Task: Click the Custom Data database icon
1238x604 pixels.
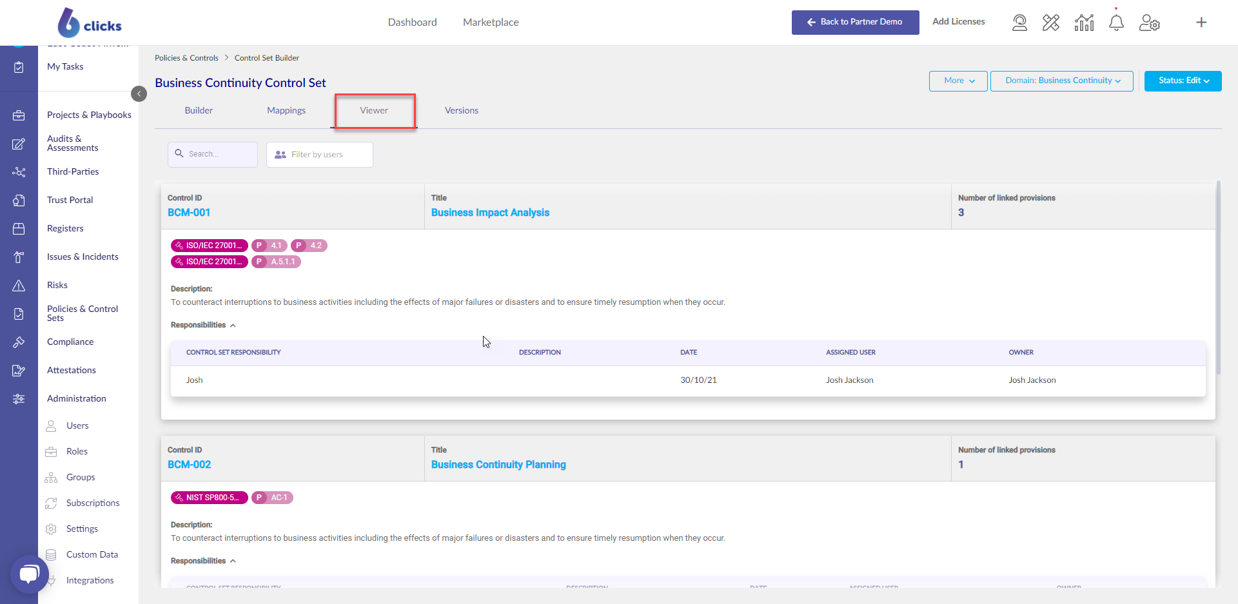Action: click(51, 555)
